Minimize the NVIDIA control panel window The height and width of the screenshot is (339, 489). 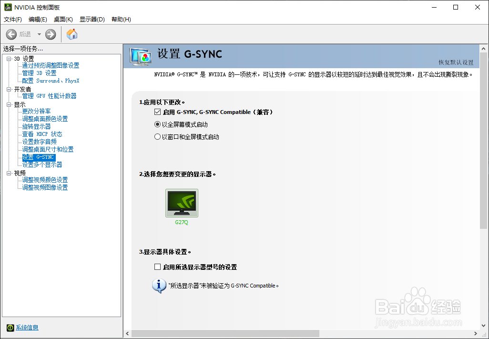tap(434, 7)
